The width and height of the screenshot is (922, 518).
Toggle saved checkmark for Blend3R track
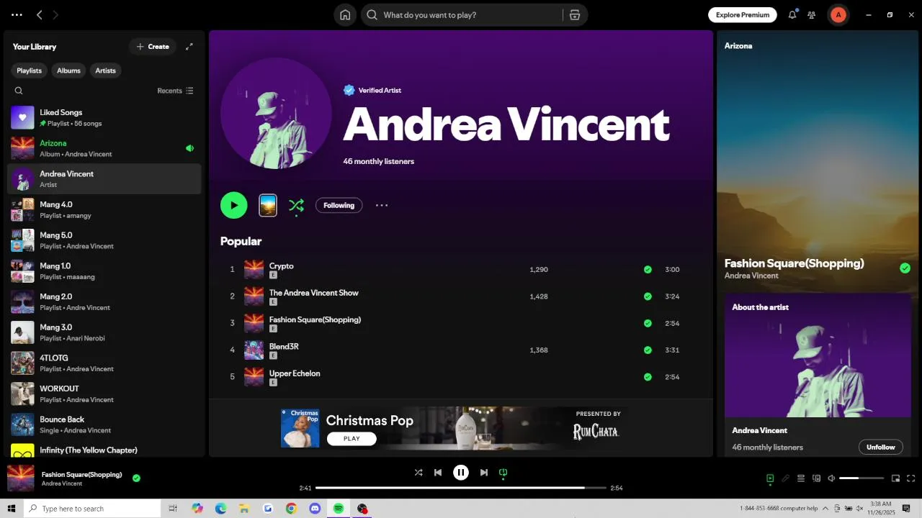click(648, 350)
